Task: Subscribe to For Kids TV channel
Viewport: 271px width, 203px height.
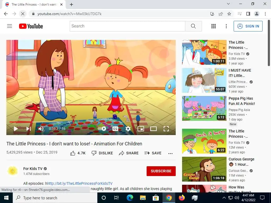Action: click(x=161, y=171)
